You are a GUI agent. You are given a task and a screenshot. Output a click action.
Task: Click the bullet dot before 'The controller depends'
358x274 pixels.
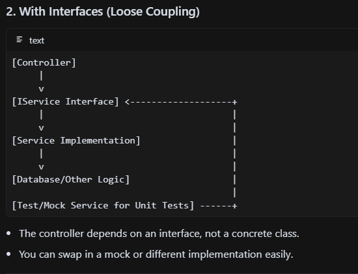click(9, 233)
